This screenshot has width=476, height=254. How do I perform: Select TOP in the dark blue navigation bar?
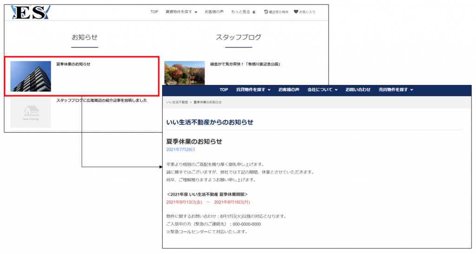(224, 90)
